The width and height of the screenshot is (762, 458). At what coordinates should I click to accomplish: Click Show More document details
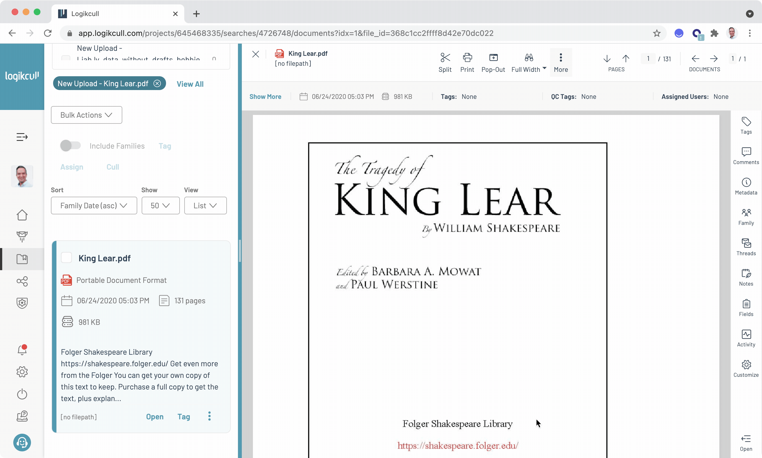pyautogui.click(x=265, y=97)
